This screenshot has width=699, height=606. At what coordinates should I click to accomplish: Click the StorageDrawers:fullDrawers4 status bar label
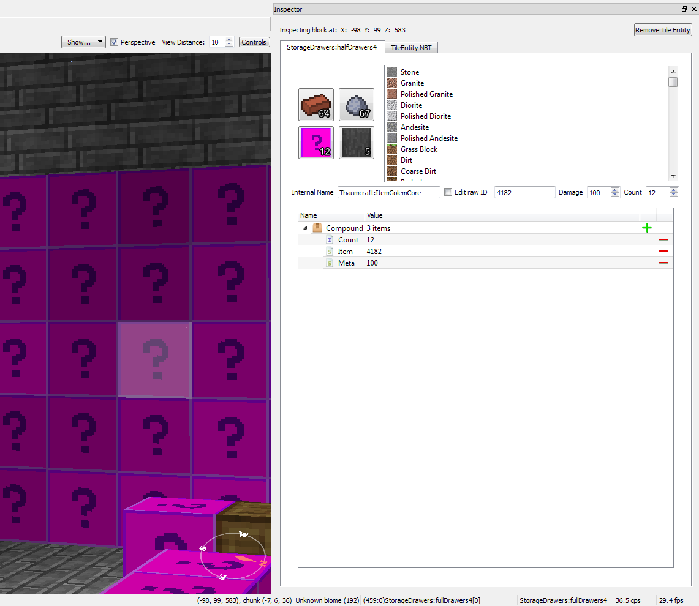(x=563, y=600)
